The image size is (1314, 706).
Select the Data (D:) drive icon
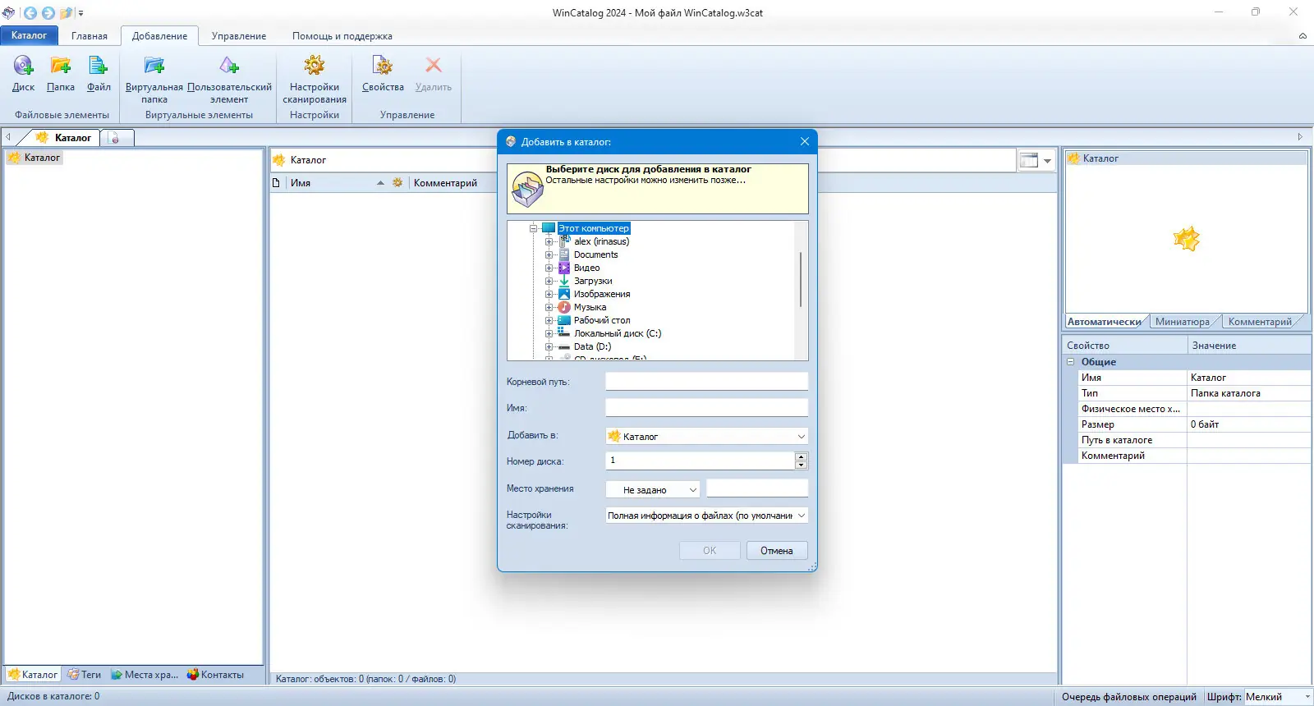[x=564, y=346]
